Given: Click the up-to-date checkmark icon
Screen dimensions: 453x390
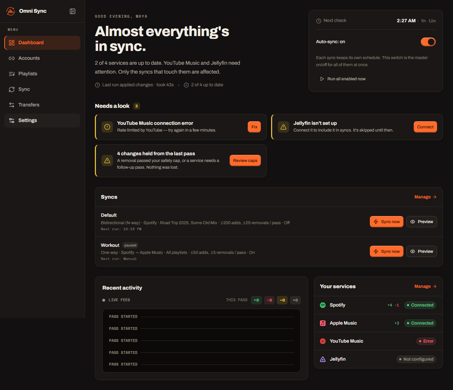Looking at the screenshot, I should click(x=186, y=85).
